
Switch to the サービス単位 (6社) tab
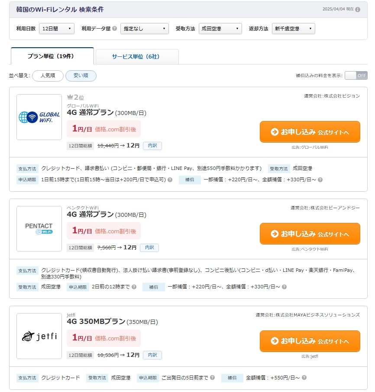point(137,57)
